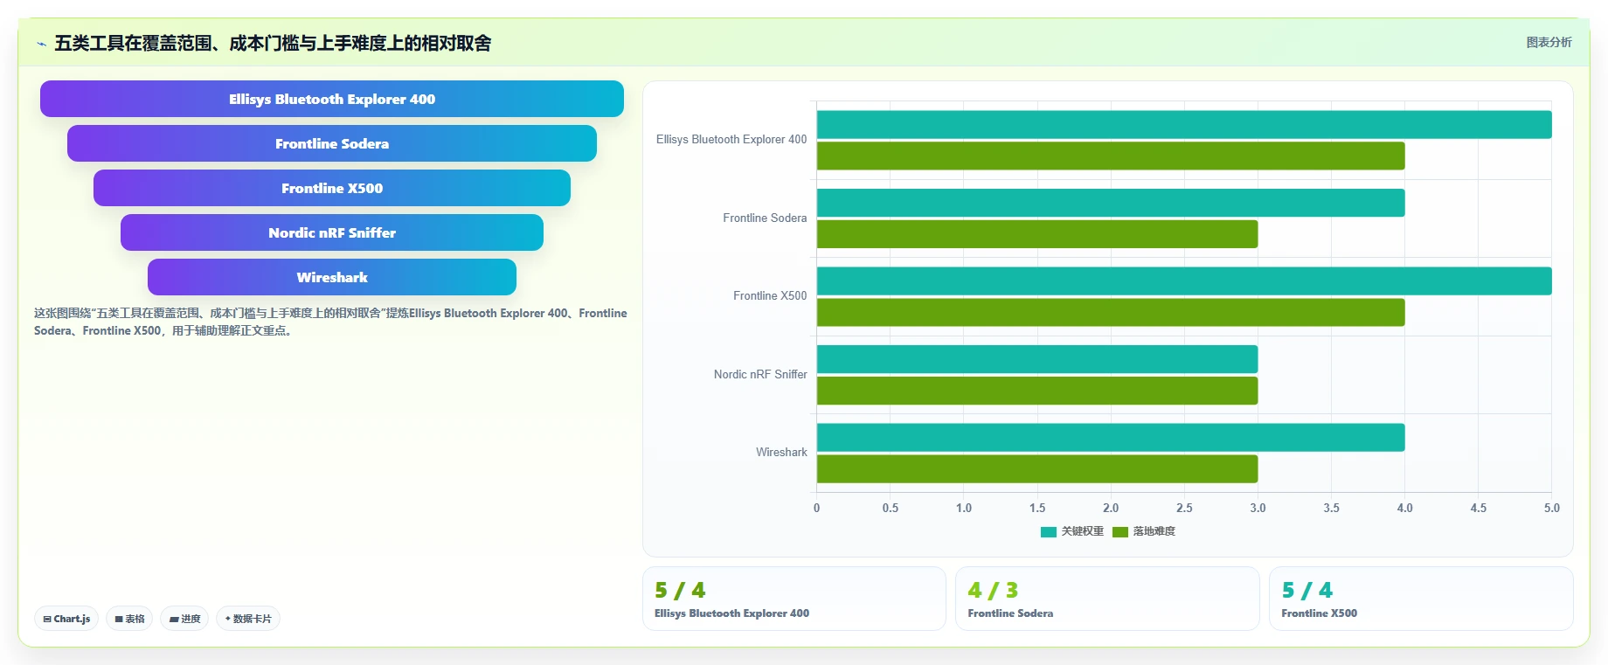Click the 1.5 tick on the x-axis
Image resolution: width=1608 pixels, height=665 pixels.
1037,508
